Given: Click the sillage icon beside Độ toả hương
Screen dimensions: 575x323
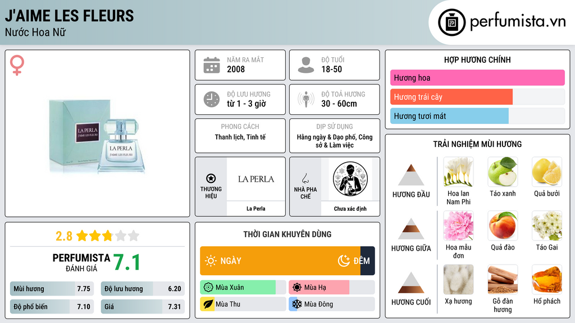Looking at the screenshot, I should (x=306, y=99).
